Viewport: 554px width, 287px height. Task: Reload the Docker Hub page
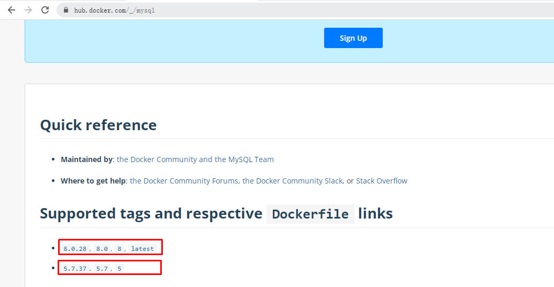pos(45,10)
